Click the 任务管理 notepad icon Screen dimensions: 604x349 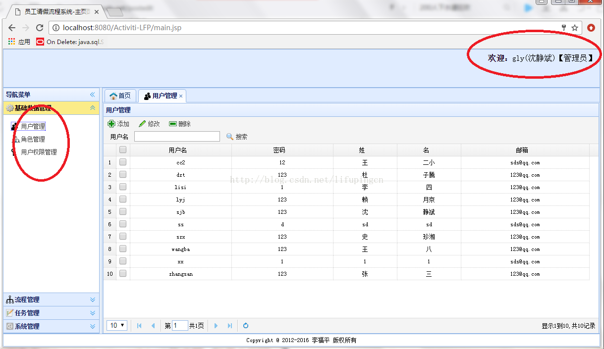click(x=10, y=313)
